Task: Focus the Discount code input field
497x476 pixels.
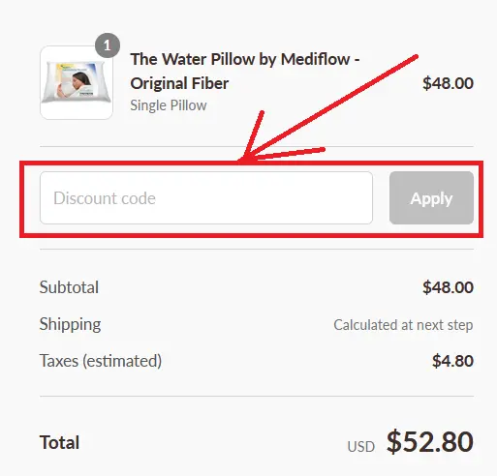Action: 206,198
